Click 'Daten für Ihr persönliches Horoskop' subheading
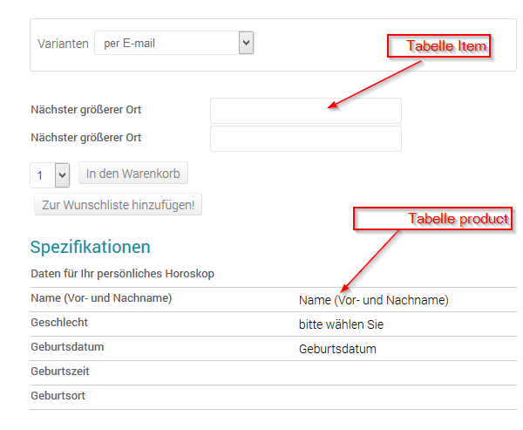 coord(122,274)
